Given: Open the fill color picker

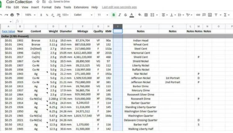Looking at the screenshot, I should [x=139, y=15].
